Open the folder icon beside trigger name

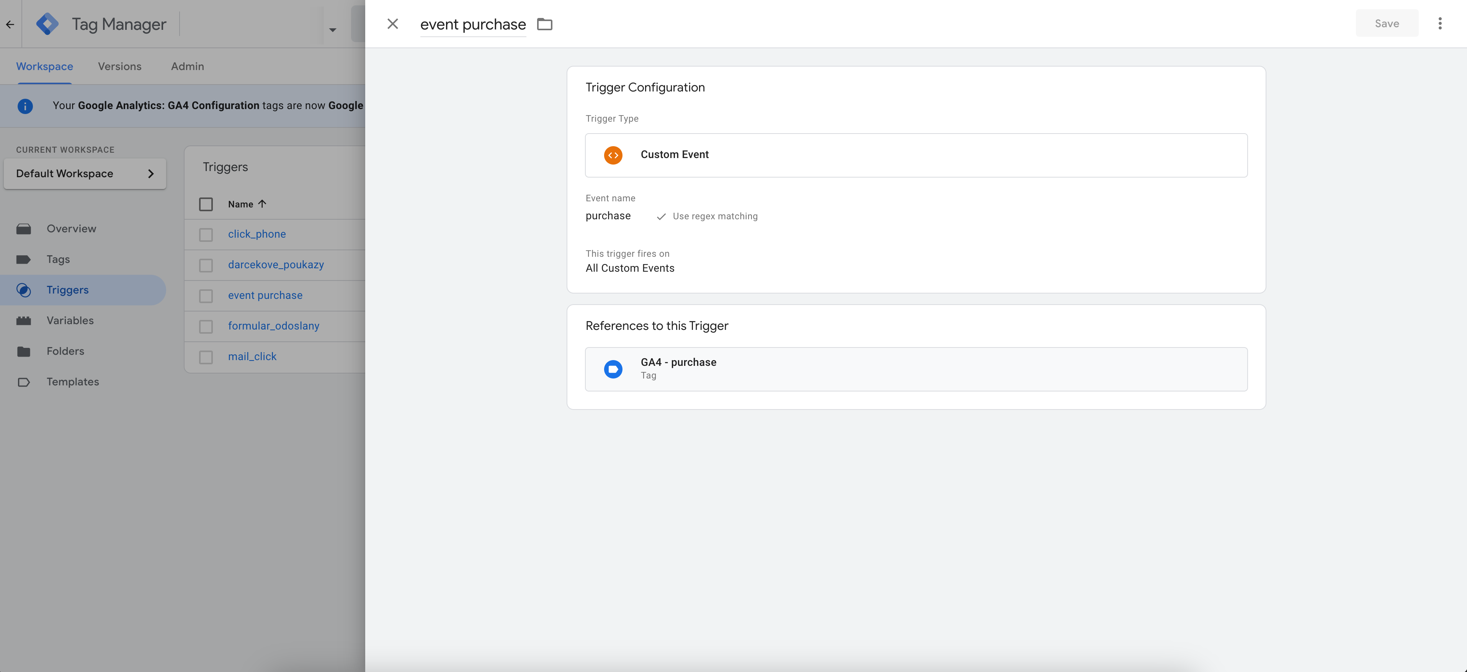pos(544,24)
